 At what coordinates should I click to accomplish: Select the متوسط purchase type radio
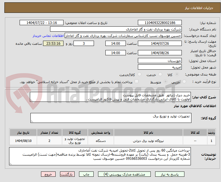click(x=165, y=82)
